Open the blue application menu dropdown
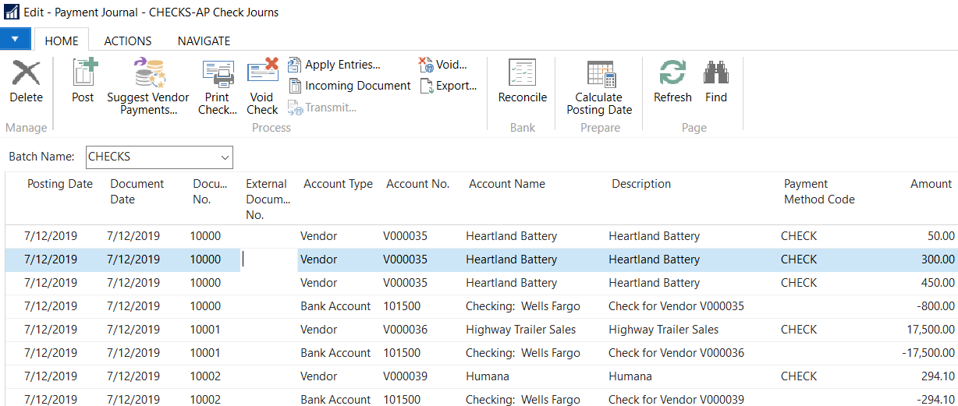Viewport: 958px width, 406px height. (16, 39)
